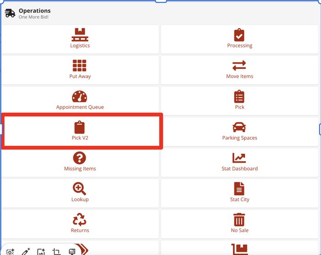Choose the sparkle image tool in bottom toolbar

41,252
